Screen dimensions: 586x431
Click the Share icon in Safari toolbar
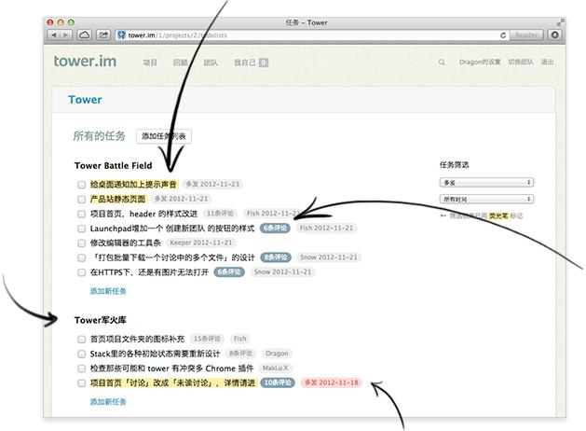point(103,35)
